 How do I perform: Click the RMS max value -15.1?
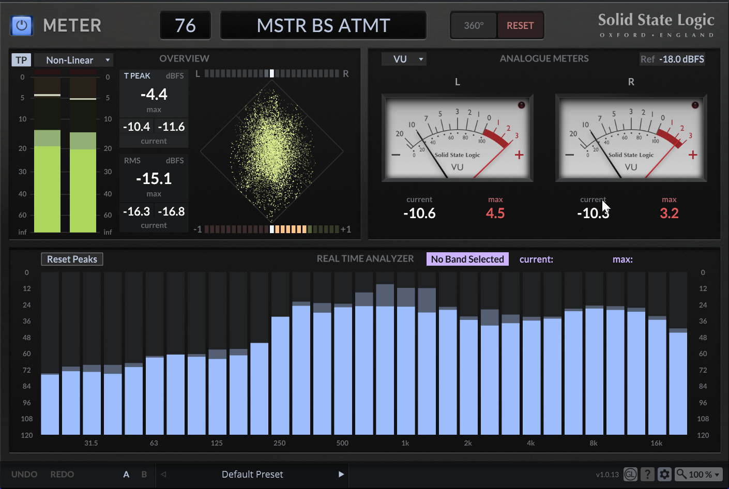[154, 179]
